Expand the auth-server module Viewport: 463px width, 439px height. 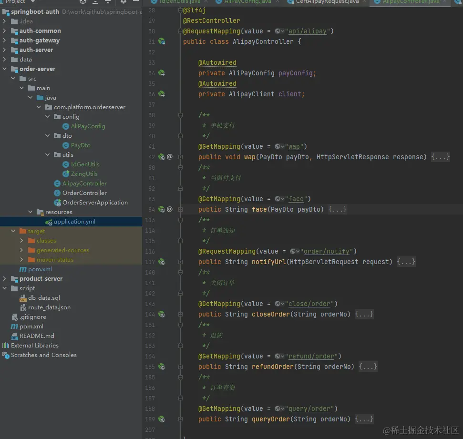4,50
